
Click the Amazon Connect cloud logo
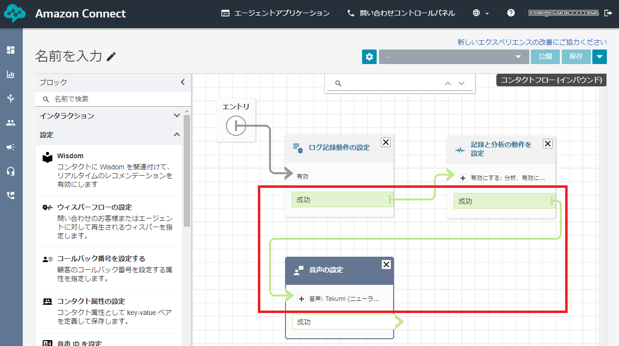pos(15,14)
